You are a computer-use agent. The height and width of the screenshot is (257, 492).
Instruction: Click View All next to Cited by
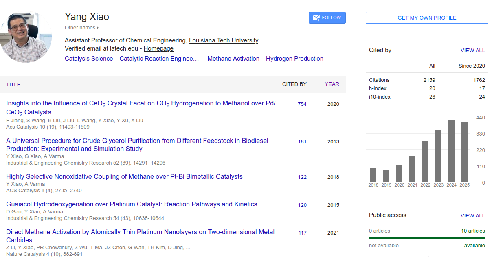click(x=472, y=51)
